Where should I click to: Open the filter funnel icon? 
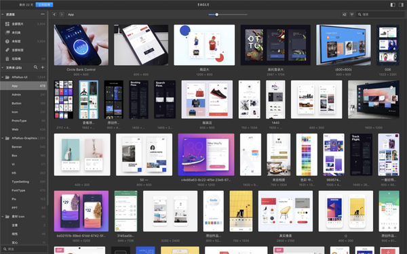click(351, 14)
